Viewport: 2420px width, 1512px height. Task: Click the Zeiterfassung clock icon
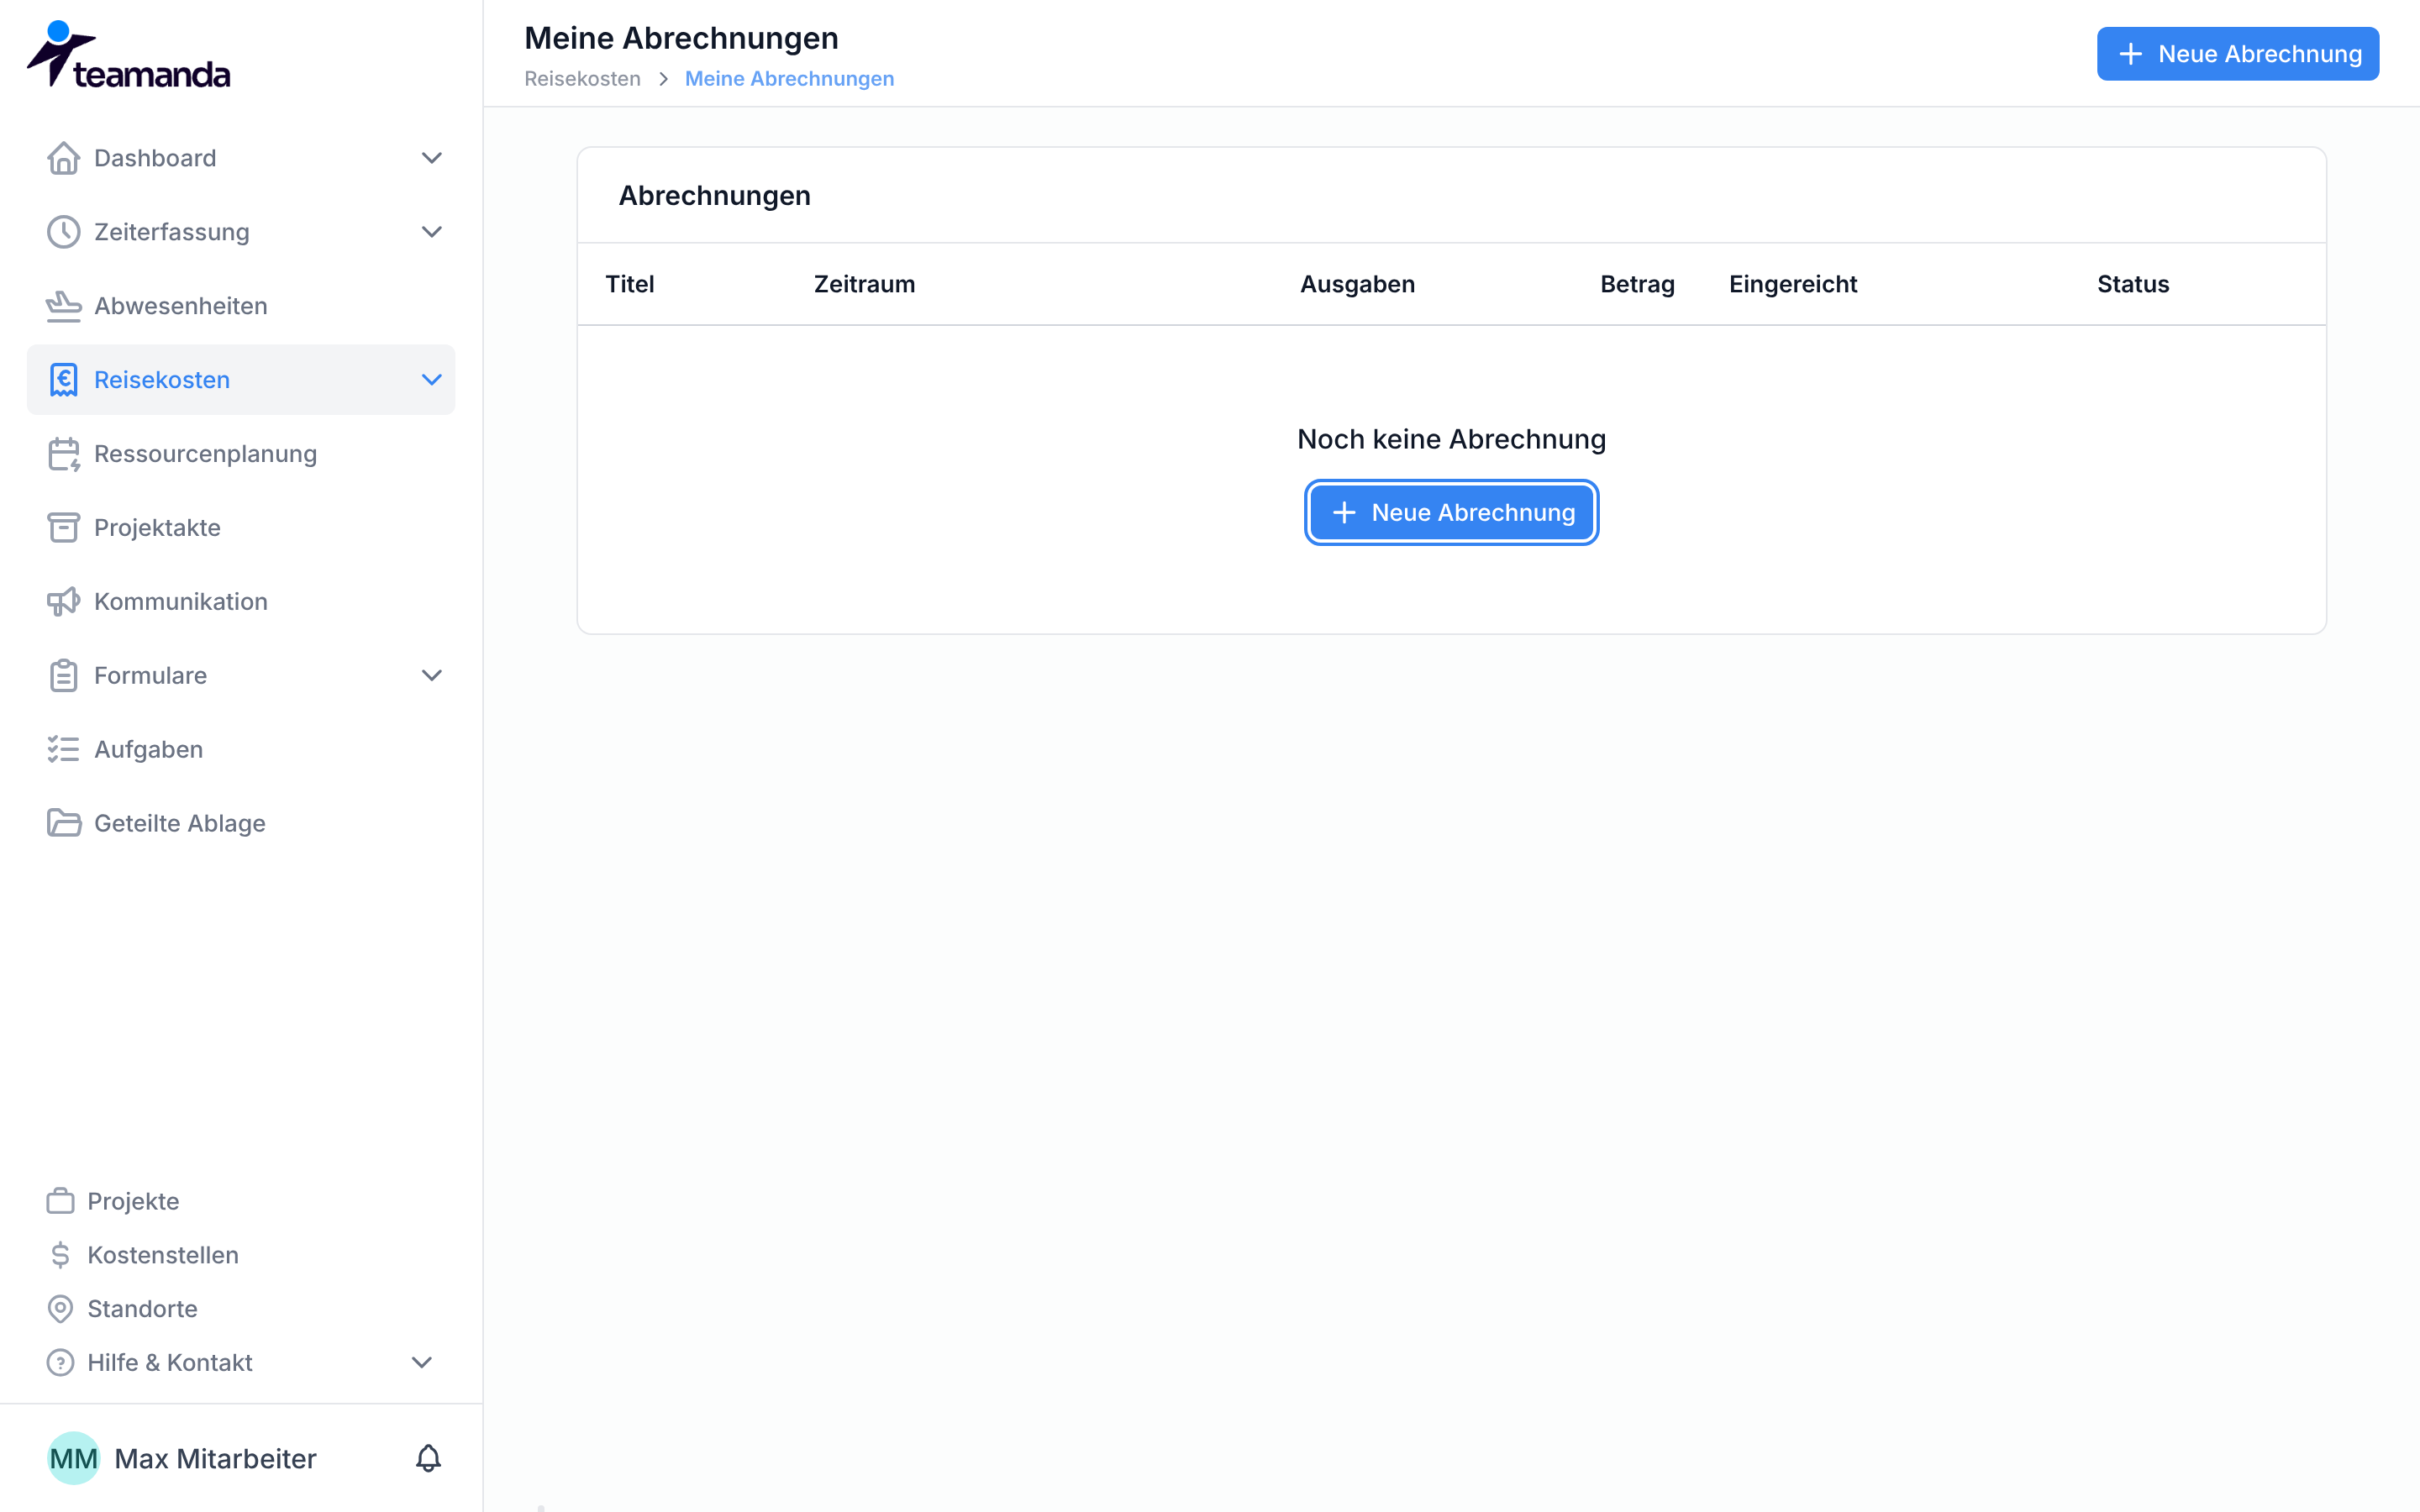pyautogui.click(x=63, y=232)
